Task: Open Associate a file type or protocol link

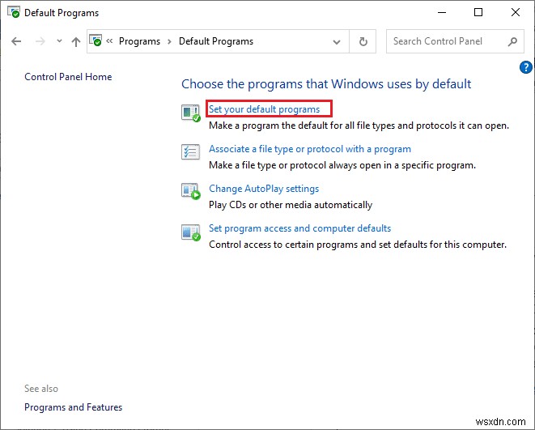Action: 310,149
